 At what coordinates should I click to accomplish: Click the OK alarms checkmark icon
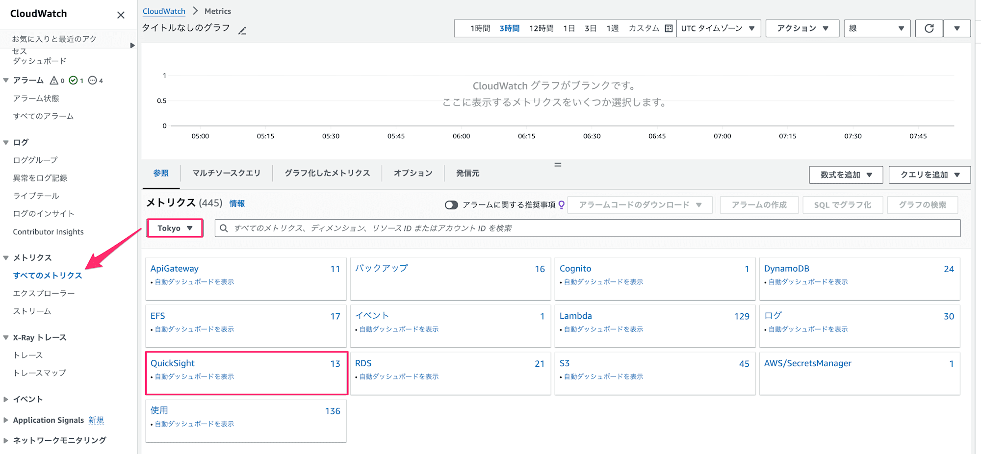pyautogui.click(x=73, y=80)
